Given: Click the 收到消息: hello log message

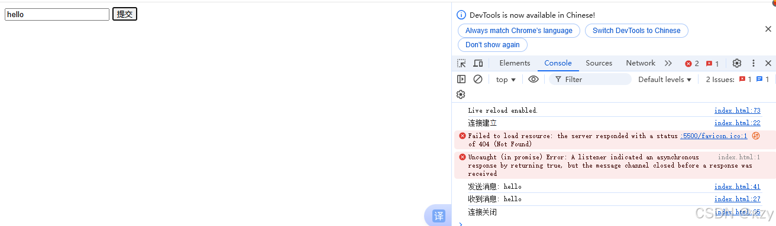Looking at the screenshot, I should point(494,199).
